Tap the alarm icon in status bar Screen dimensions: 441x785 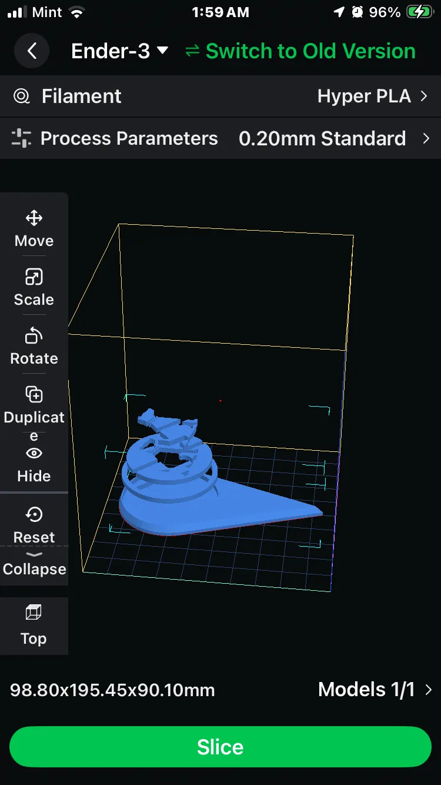358,12
